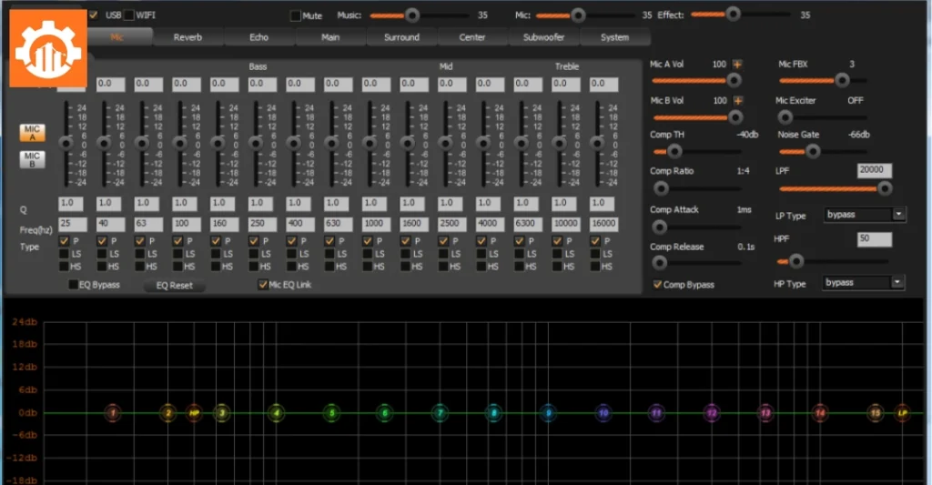Check the Mute checkbox in top bar
The image size is (932, 485).
[295, 15]
